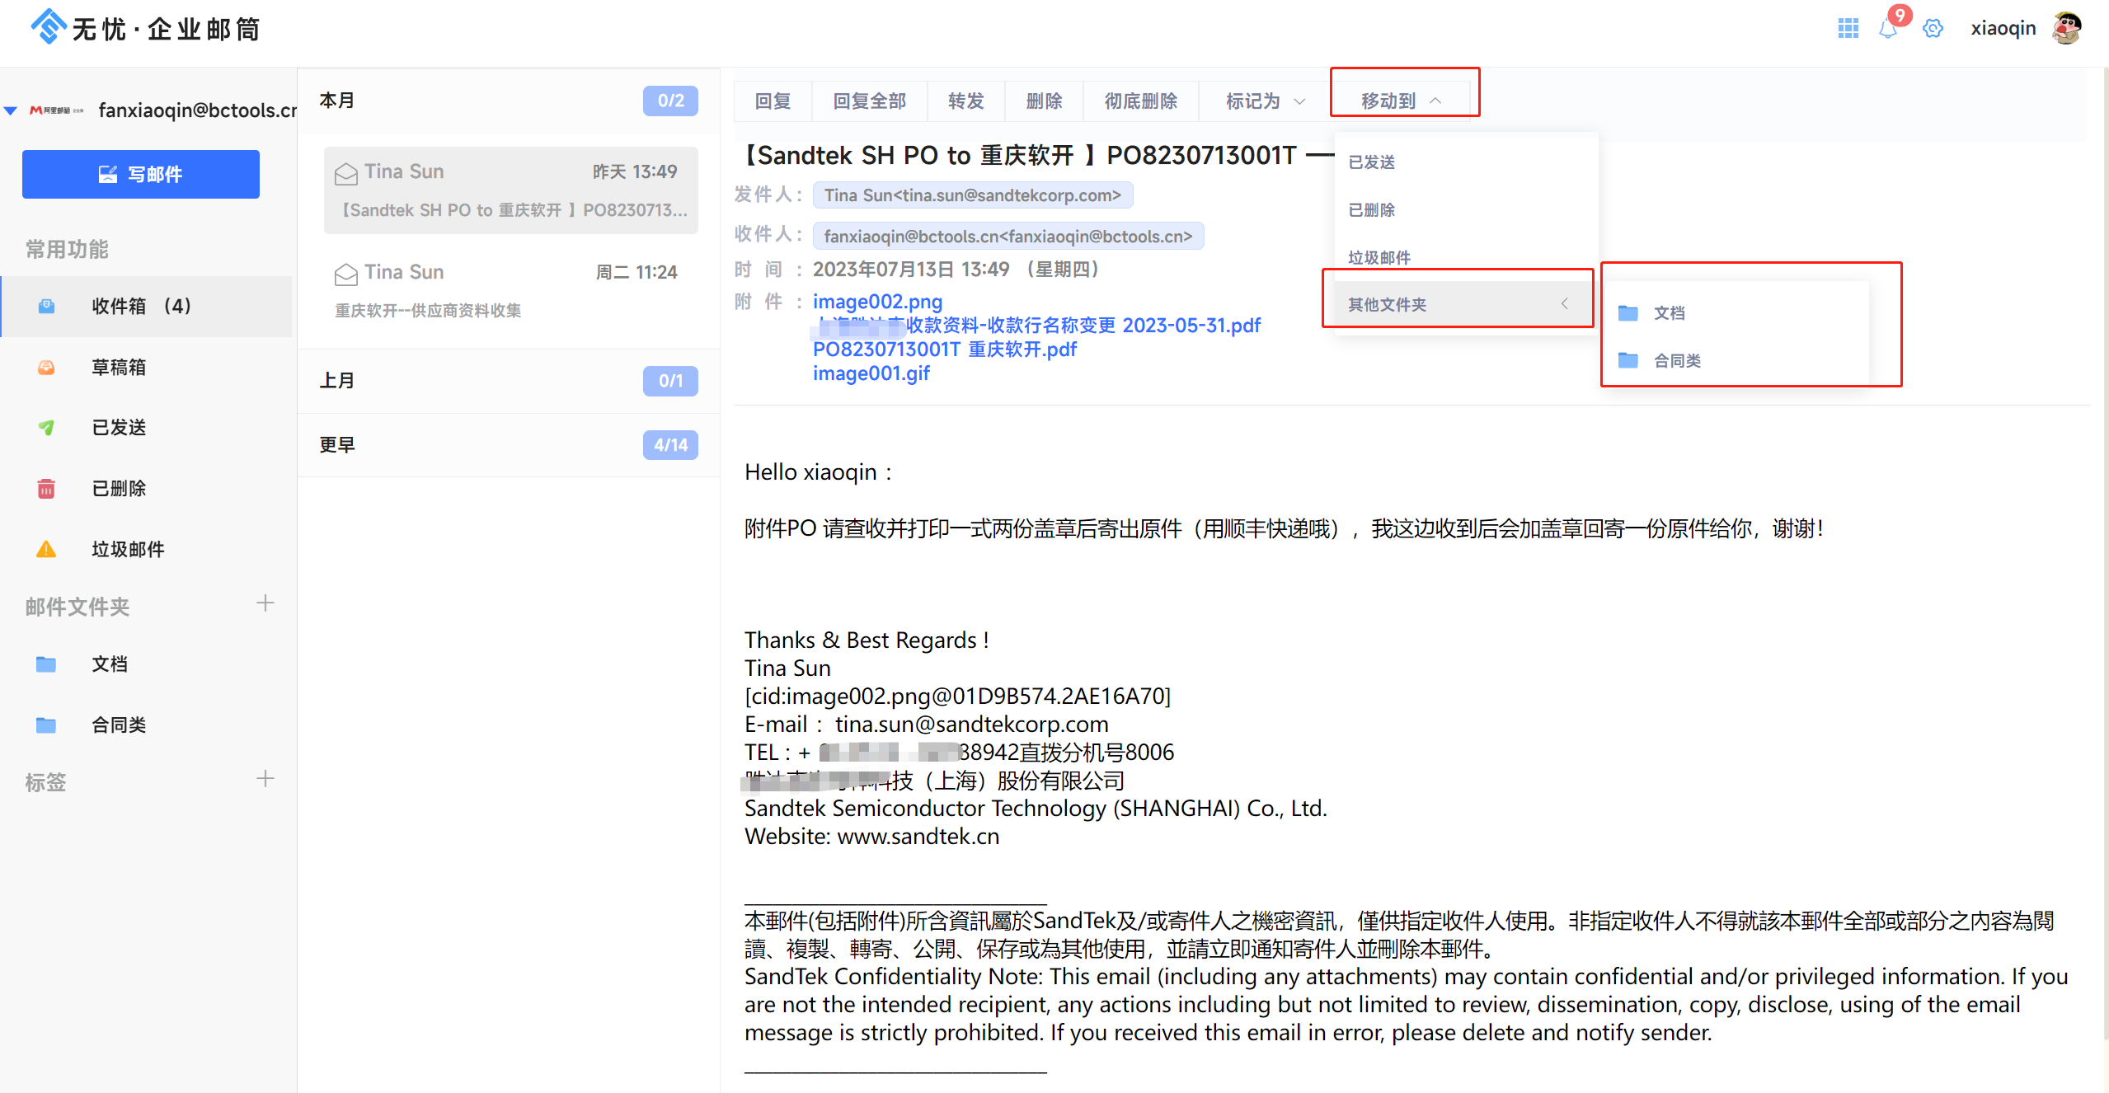Collapse the fanxiaoqin account triangle

11,110
